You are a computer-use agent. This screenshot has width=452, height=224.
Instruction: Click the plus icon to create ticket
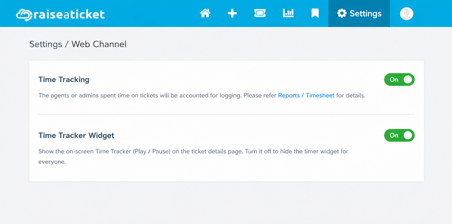pos(232,13)
